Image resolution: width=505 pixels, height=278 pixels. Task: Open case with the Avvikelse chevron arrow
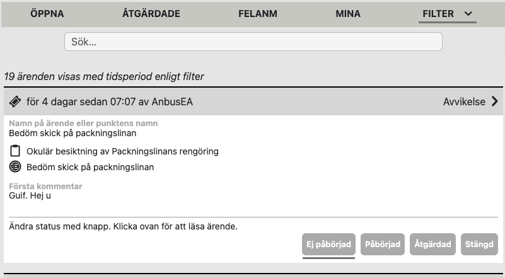click(494, 101)
